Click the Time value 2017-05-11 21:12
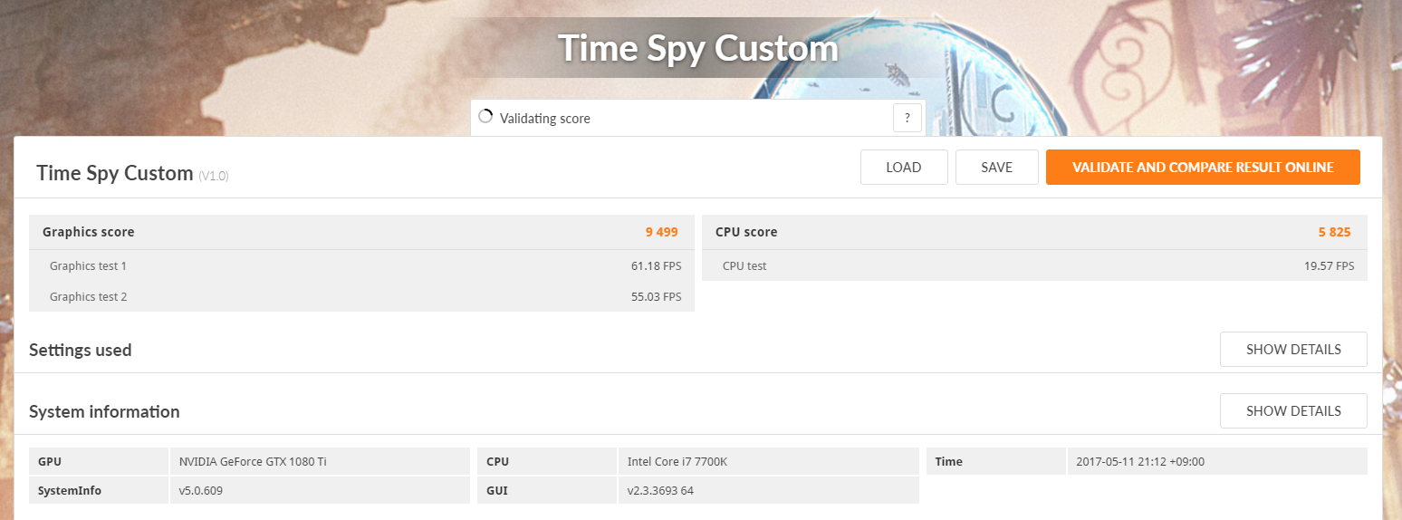 coord(1140,462)
